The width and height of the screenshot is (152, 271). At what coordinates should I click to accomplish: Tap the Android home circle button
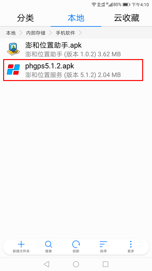[76, 264]
